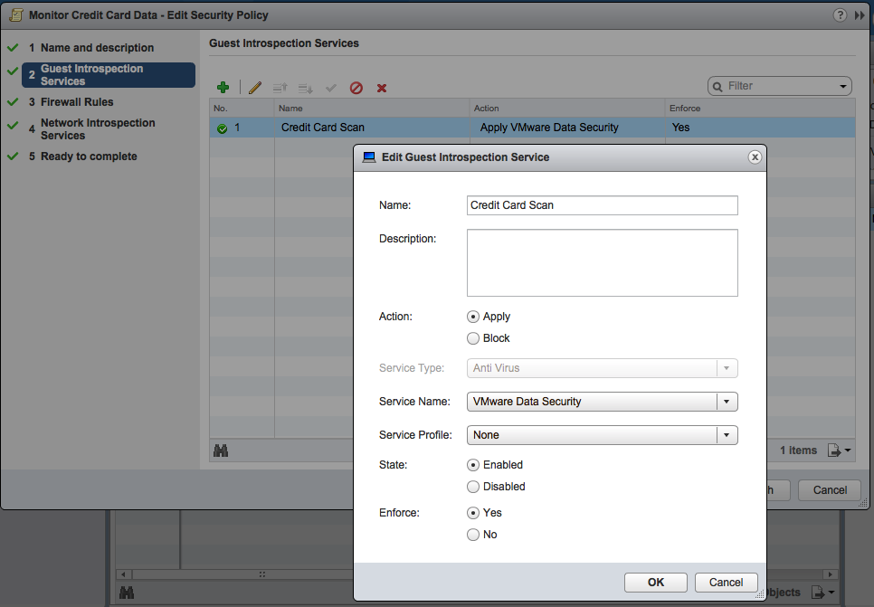Click the Yes cell in Enforce column
The height and width of the screenshot is (607, 874).
760,128
